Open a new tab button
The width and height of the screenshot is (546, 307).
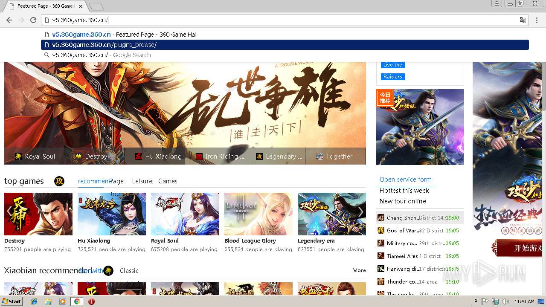pyautogui.click(x=96, y=6)
